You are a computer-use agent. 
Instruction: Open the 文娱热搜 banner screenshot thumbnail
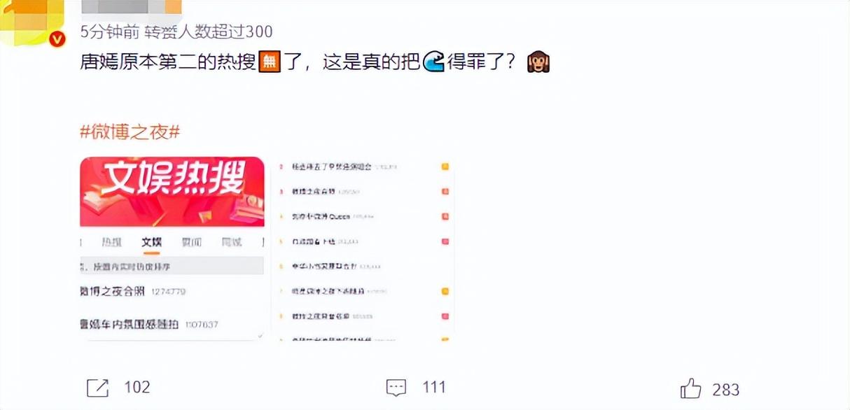pos(172,248)
